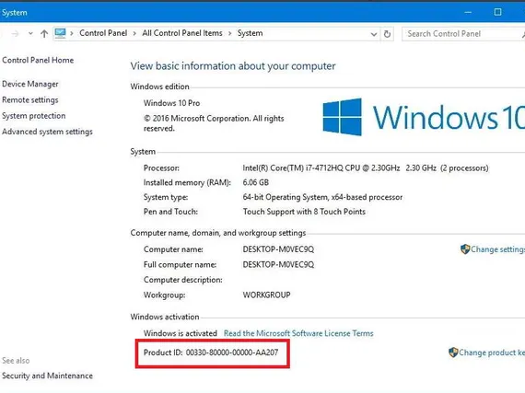Screen dimensions: 525x393
Task: Focus the Search Control Panel box
Action: 463,34
